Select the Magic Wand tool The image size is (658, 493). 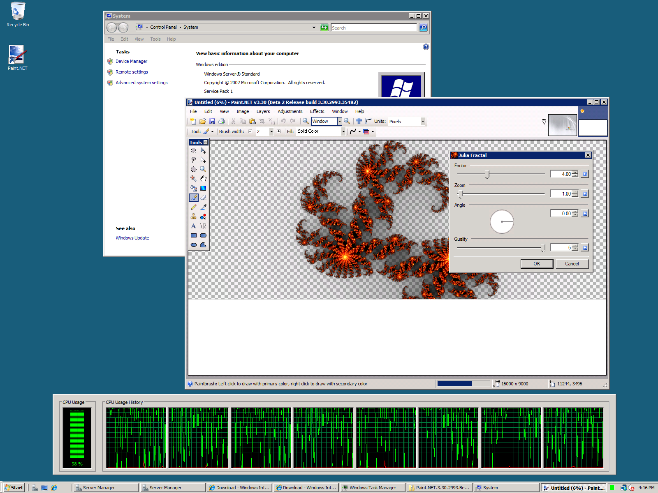(194, 179)
